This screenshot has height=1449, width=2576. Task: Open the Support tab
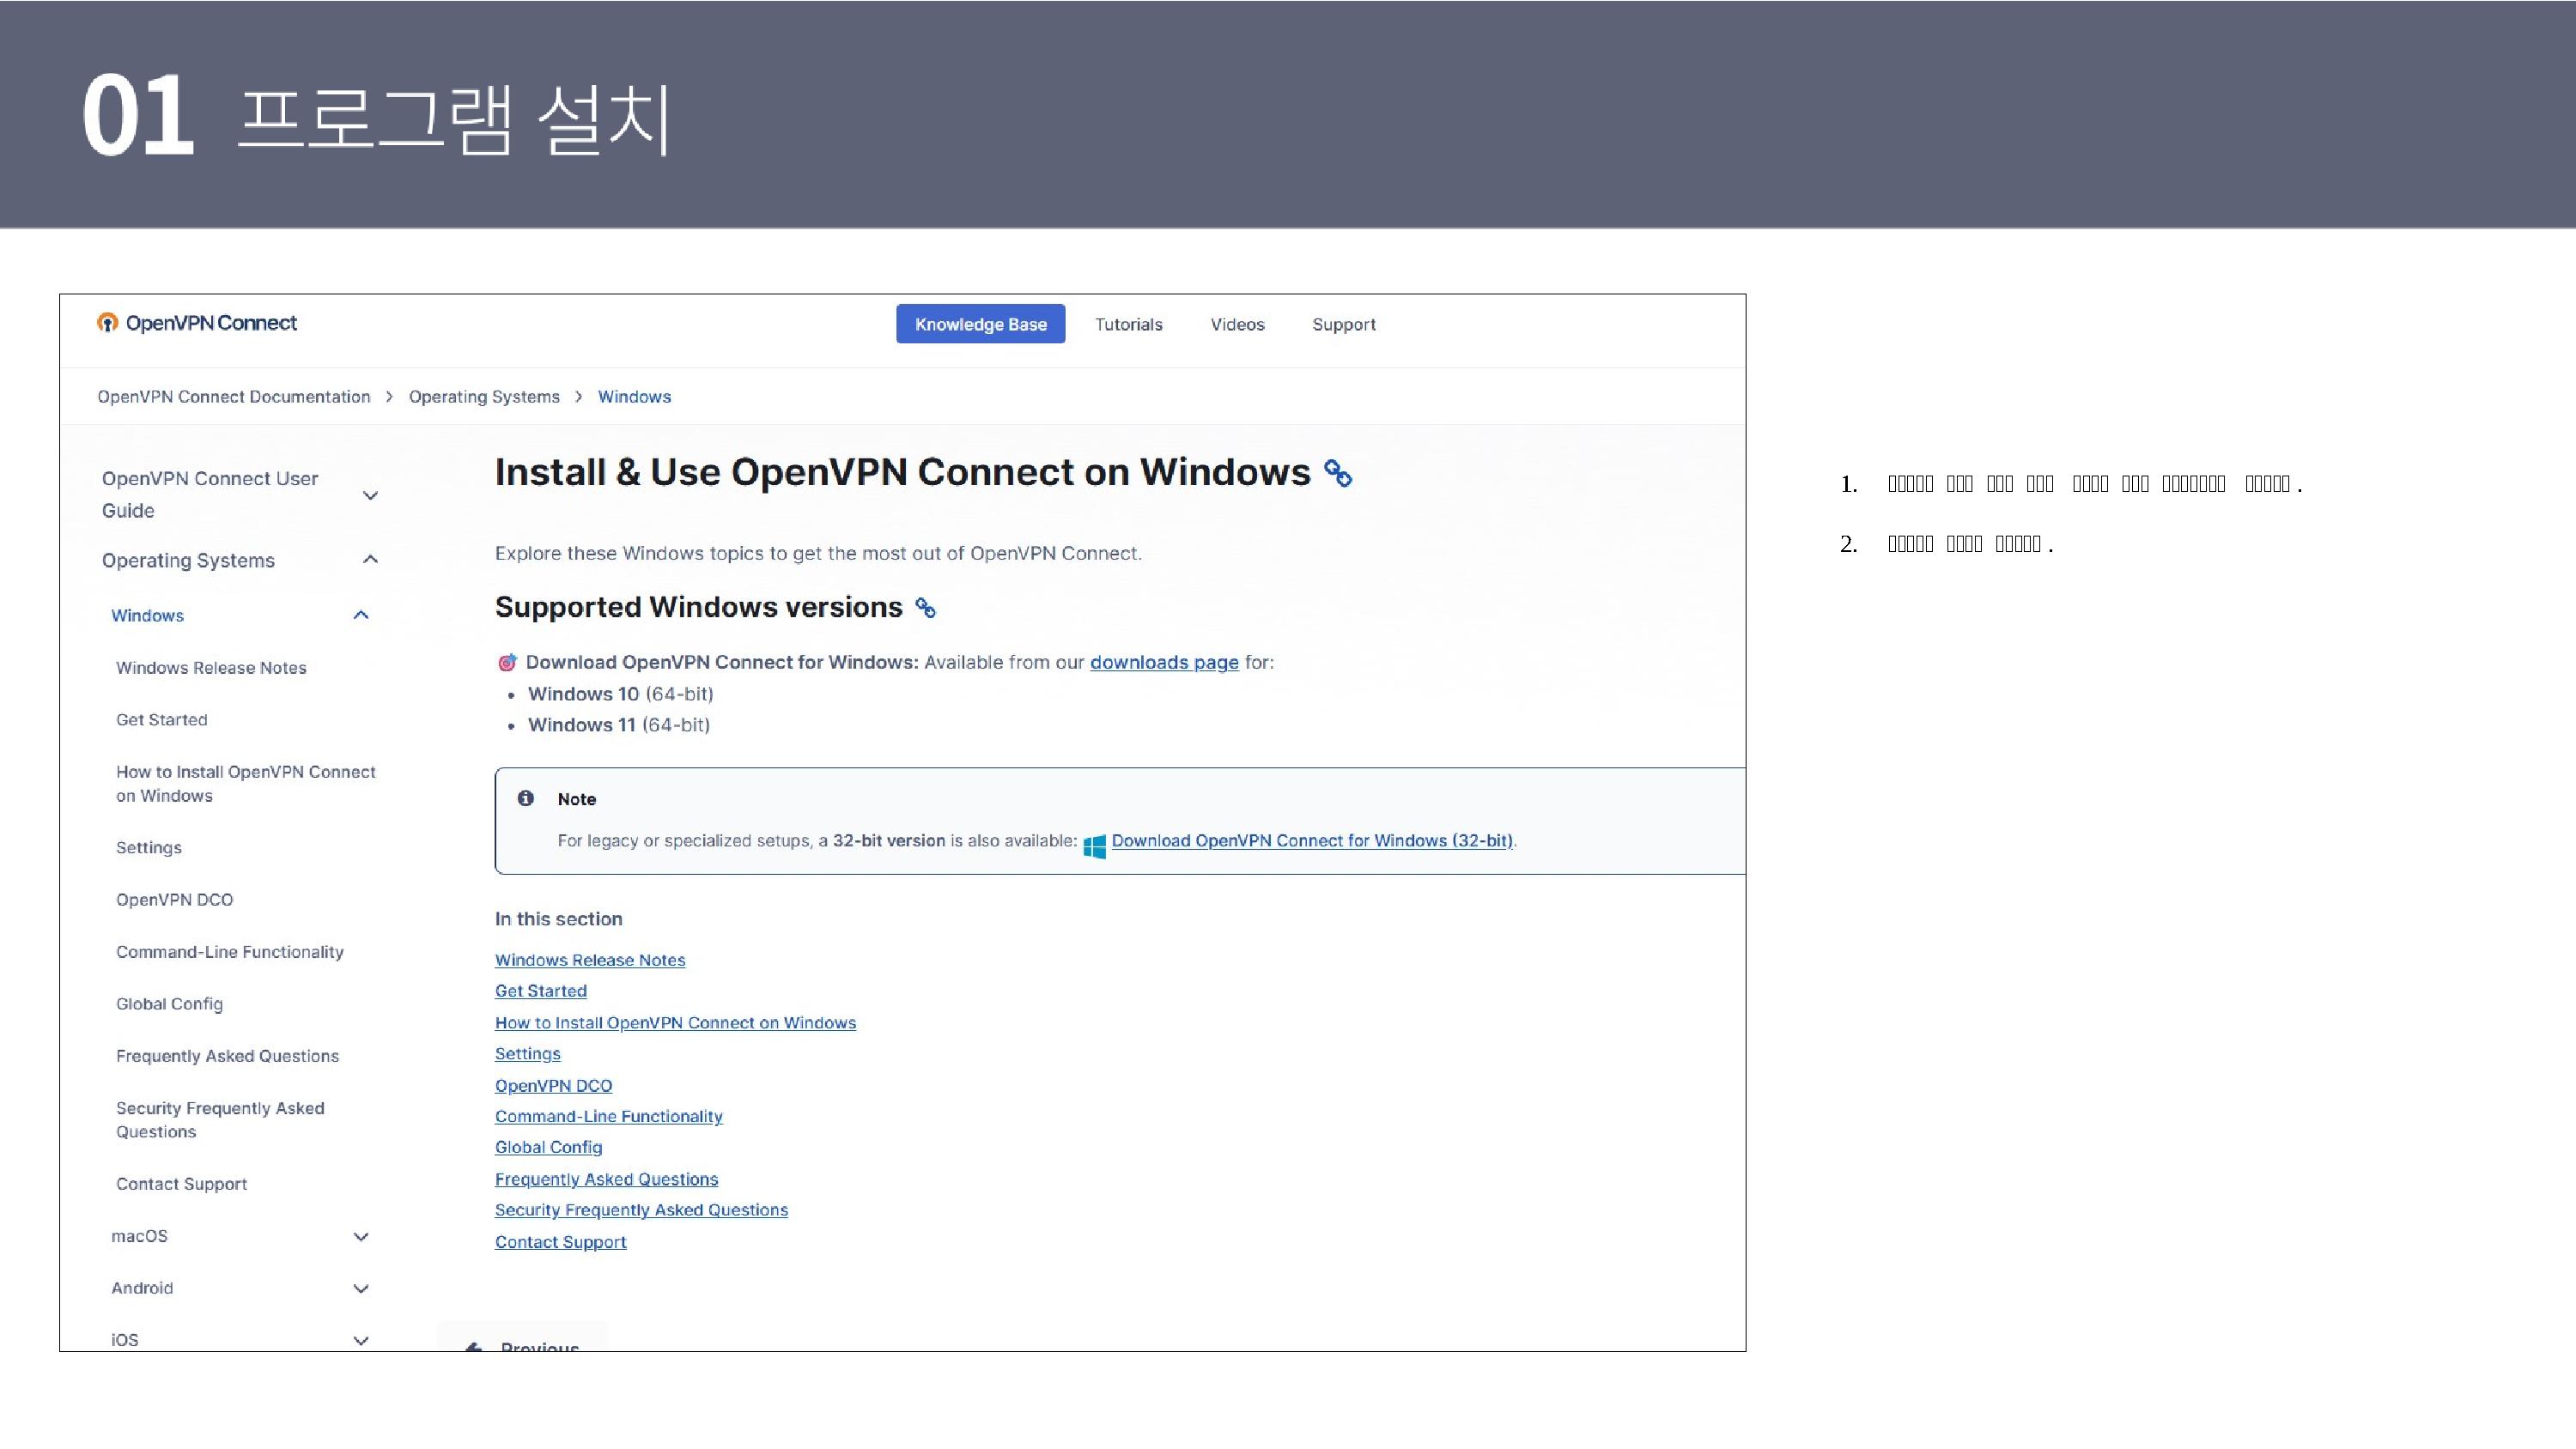(x=1344, y=324)
